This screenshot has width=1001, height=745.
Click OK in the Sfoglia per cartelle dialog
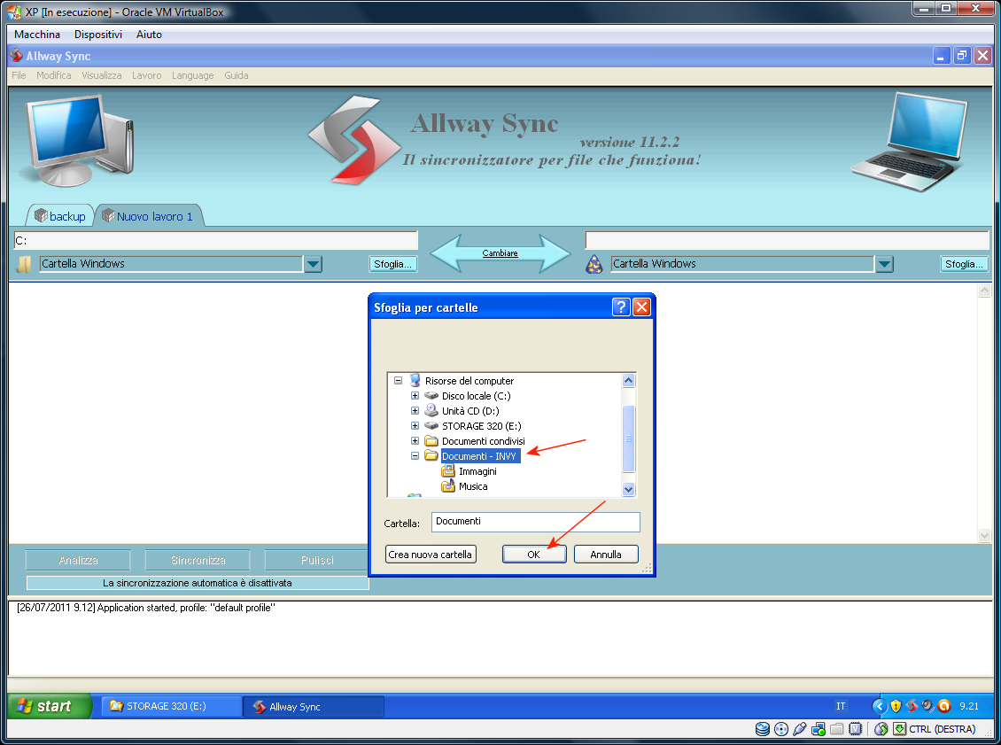[533, 555]
